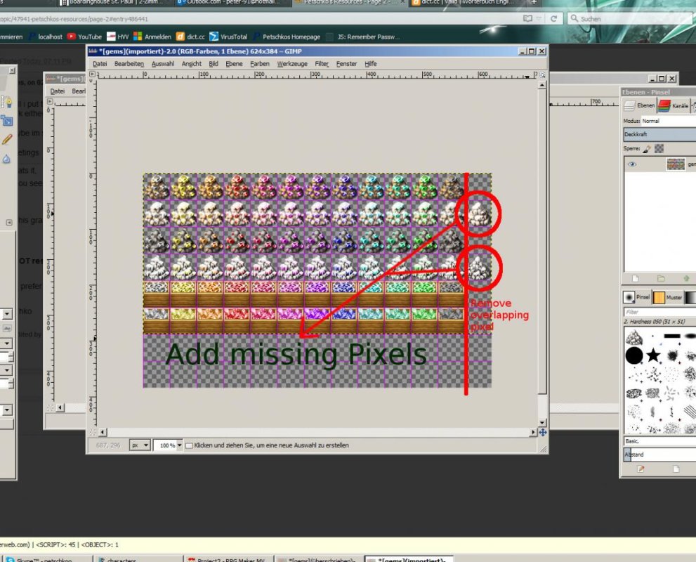
Task: Switch to the Ebenen tab in dock
Action: [638, 105]
